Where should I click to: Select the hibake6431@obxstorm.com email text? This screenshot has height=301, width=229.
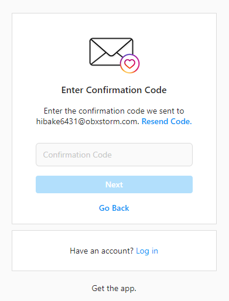point(88,121)
